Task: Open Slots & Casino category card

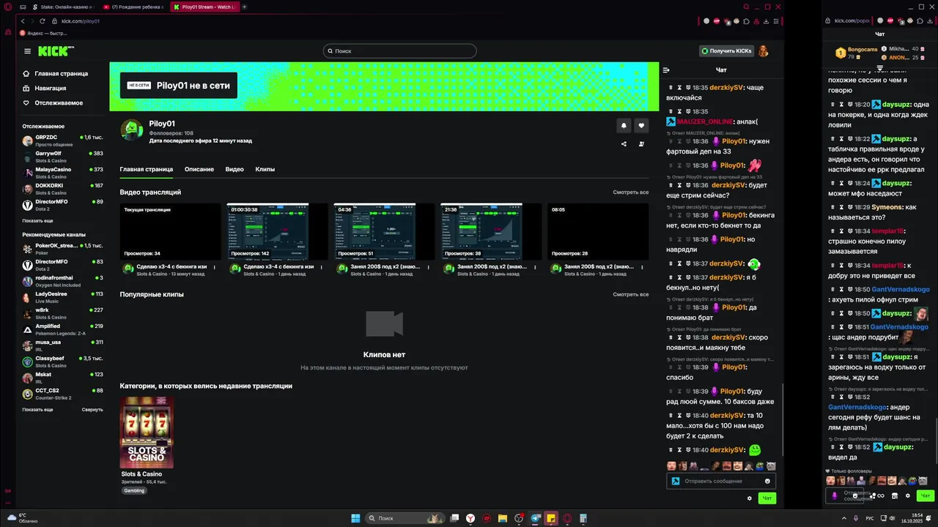Action: pyautogui.click(x=147, y=433)
